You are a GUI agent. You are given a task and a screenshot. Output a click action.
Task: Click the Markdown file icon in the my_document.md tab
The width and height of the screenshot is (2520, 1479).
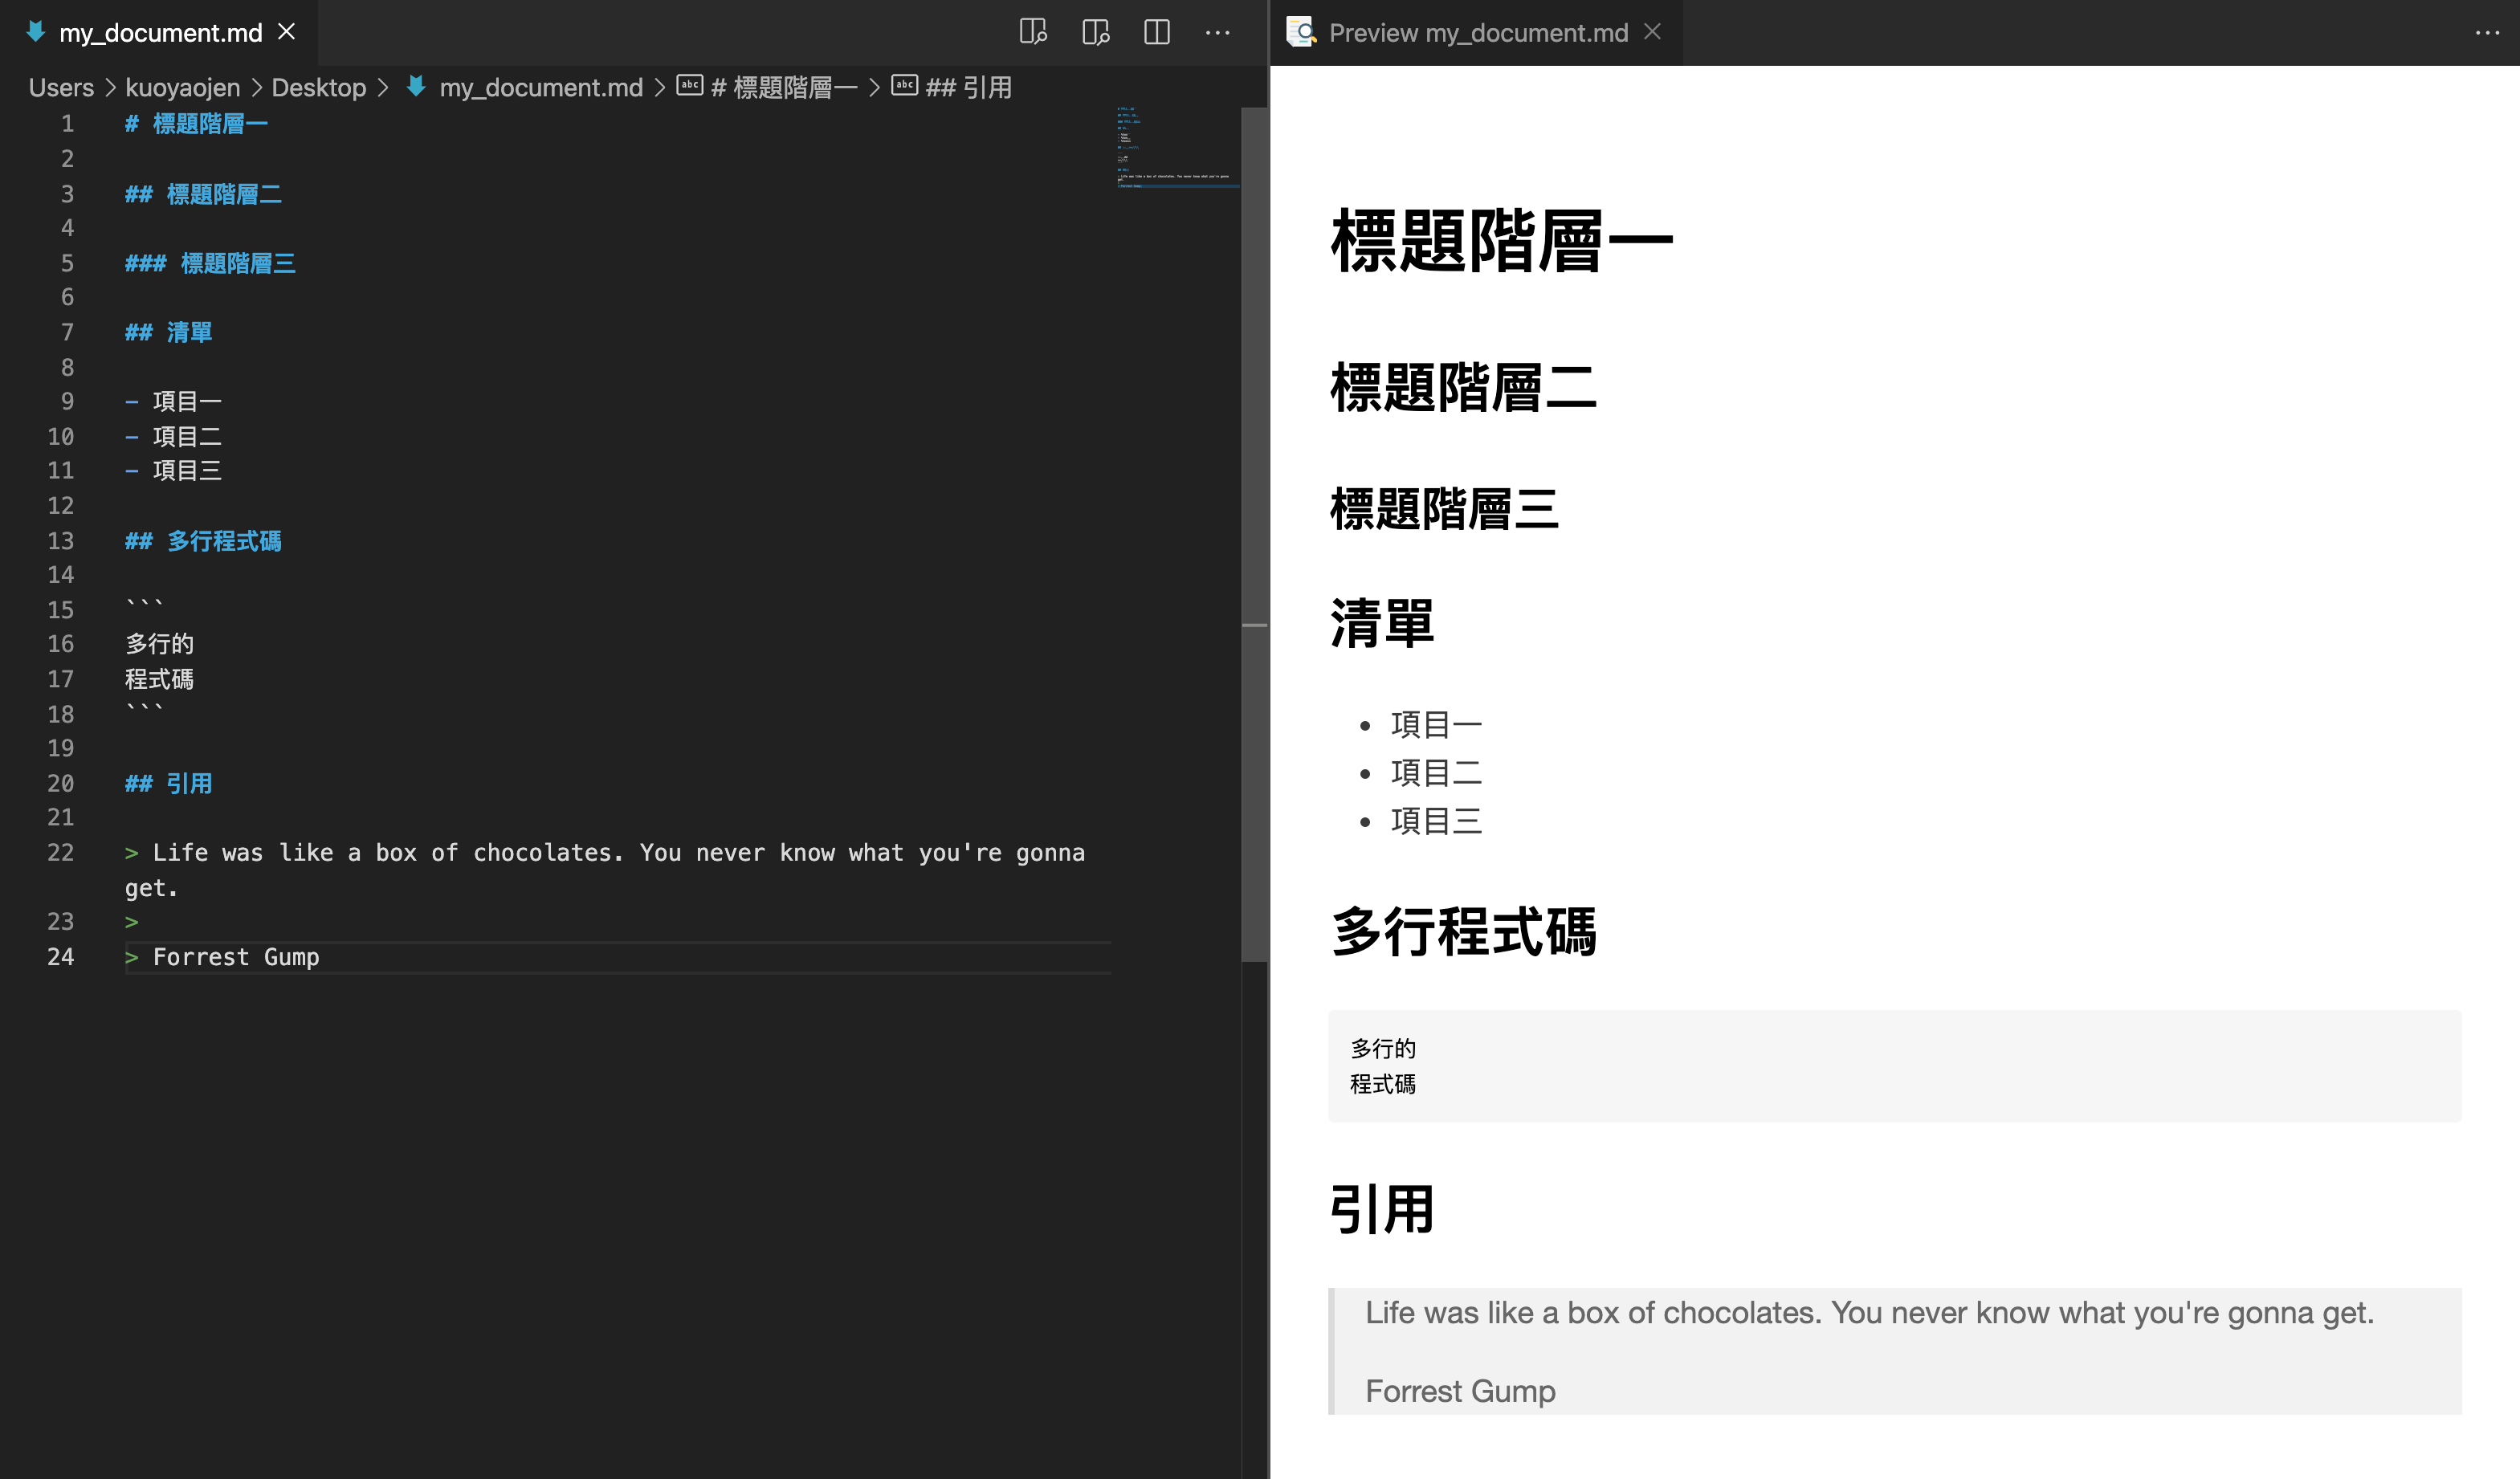[x=36, y=32]
